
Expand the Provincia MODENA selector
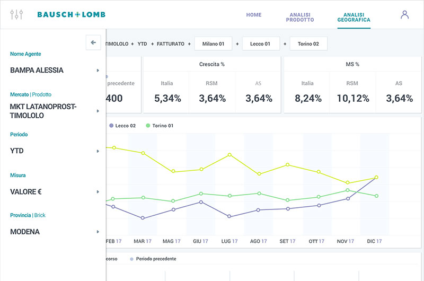coord(55,232)
